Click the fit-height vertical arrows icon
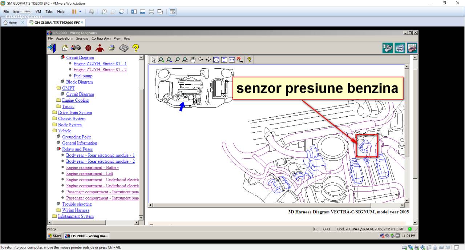The image size is (465, 250). (224, 60)
